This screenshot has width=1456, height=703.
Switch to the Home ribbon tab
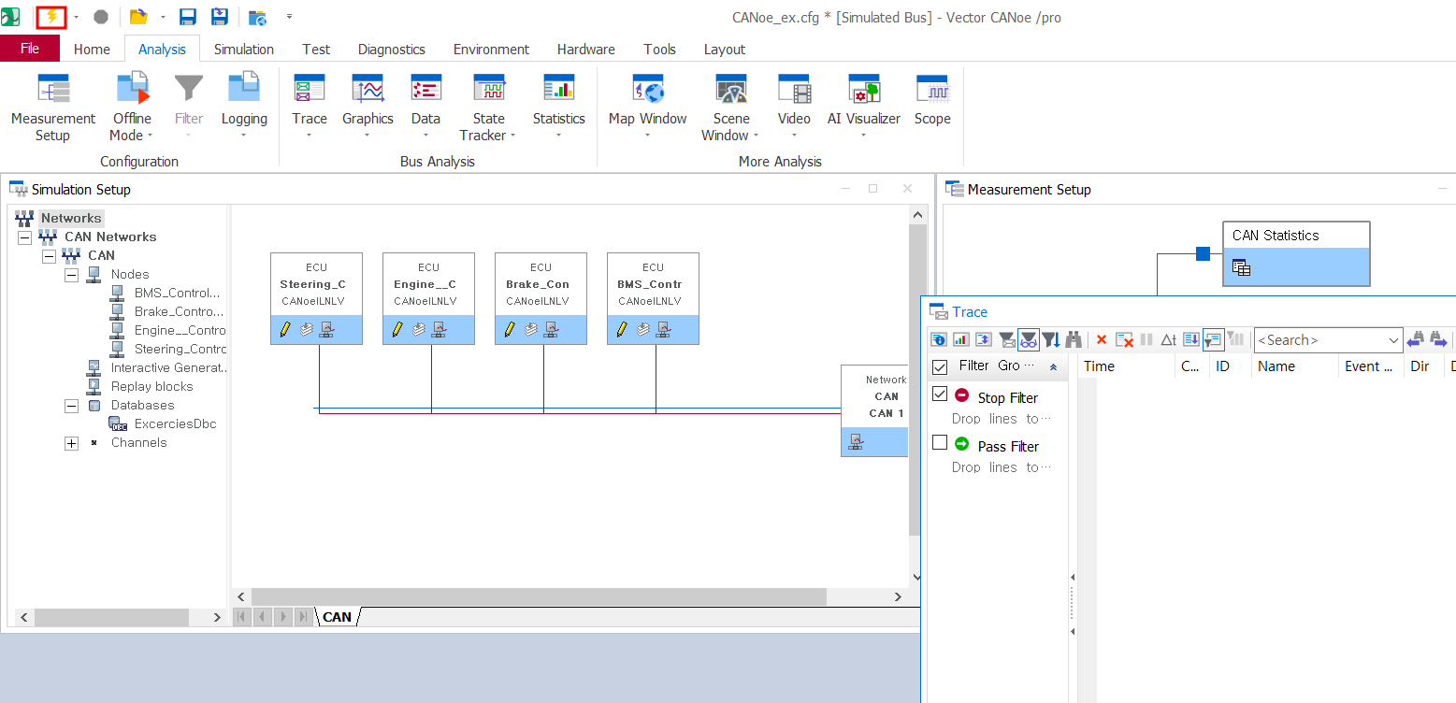pos(92,49)
